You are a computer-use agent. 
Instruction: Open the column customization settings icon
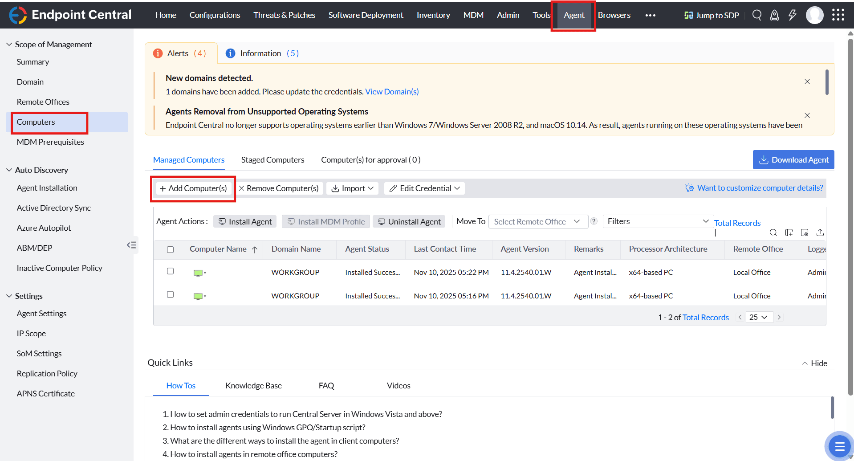pyautogui.click(x=805, y=233)
